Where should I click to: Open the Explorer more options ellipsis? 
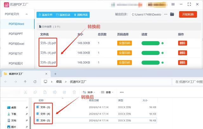click(x=122, y=92)
